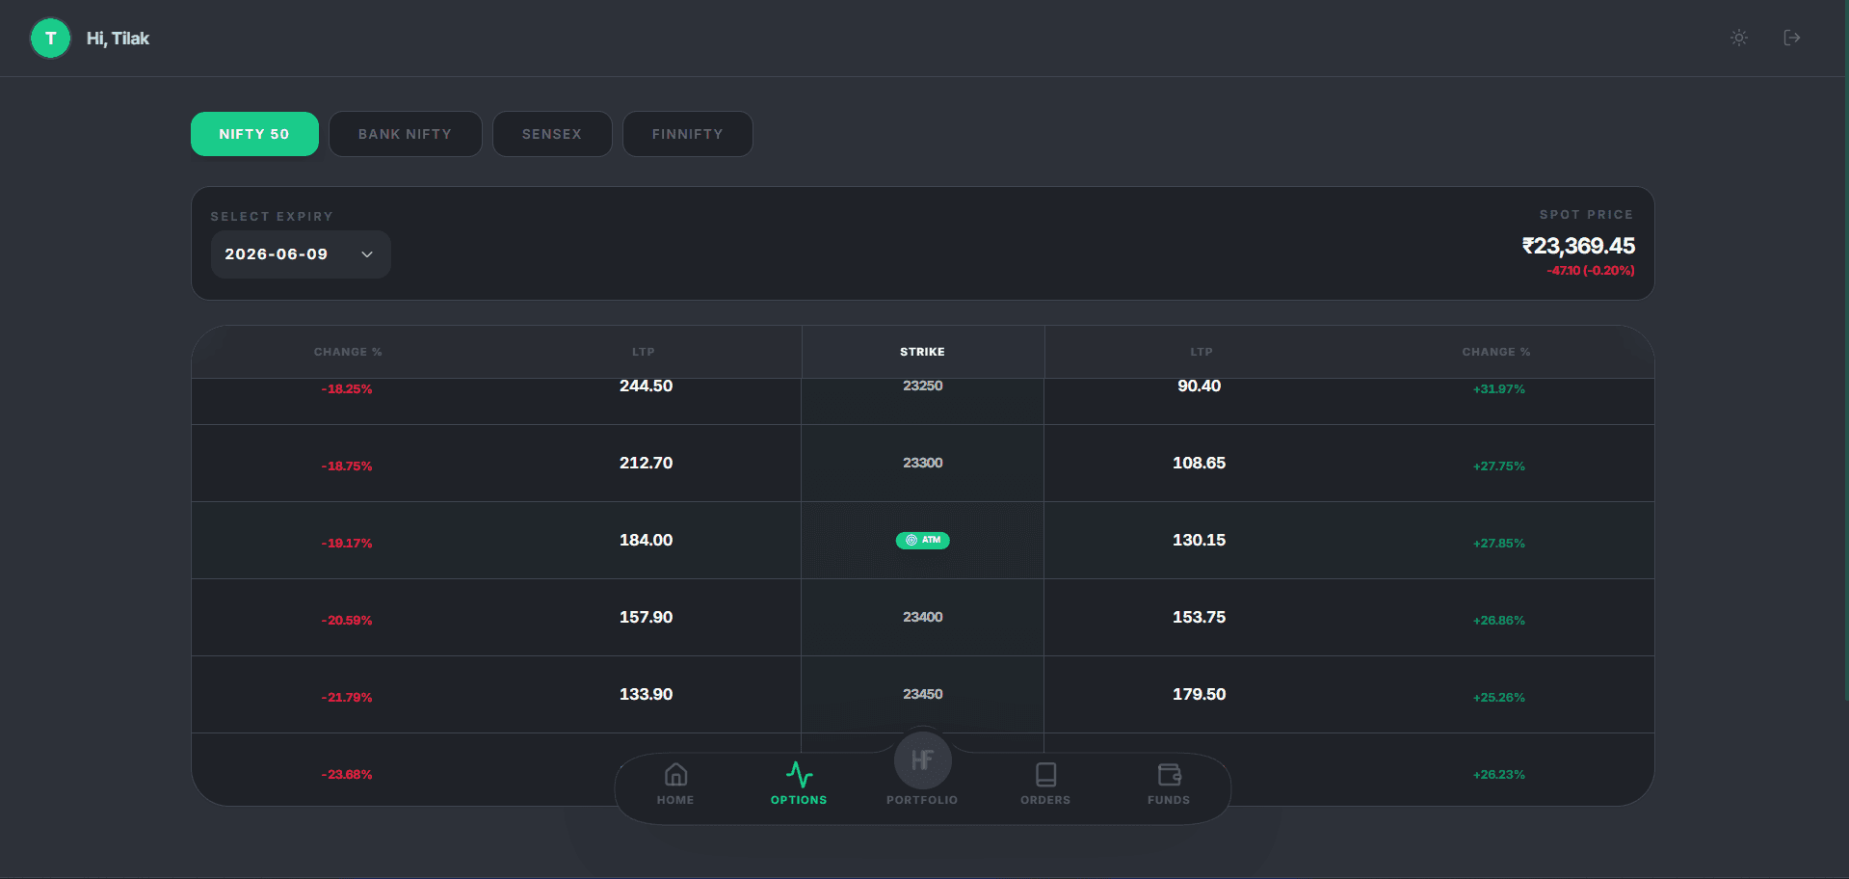1849x879 pixels.
Task: Select call LTP 133.90
Action: click(x=646, y=694)
